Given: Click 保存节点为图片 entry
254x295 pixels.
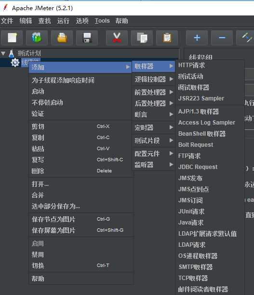Looking at the screenshot, I should 80,219.
